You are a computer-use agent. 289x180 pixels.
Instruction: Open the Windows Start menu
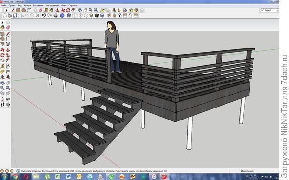point(4,177)
